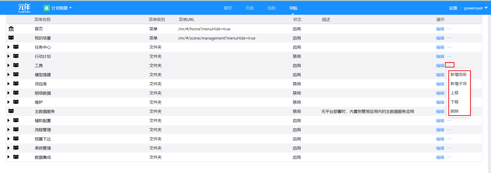Click the home icon beside 首页
The image size is (491, 173).
point(11,29)
